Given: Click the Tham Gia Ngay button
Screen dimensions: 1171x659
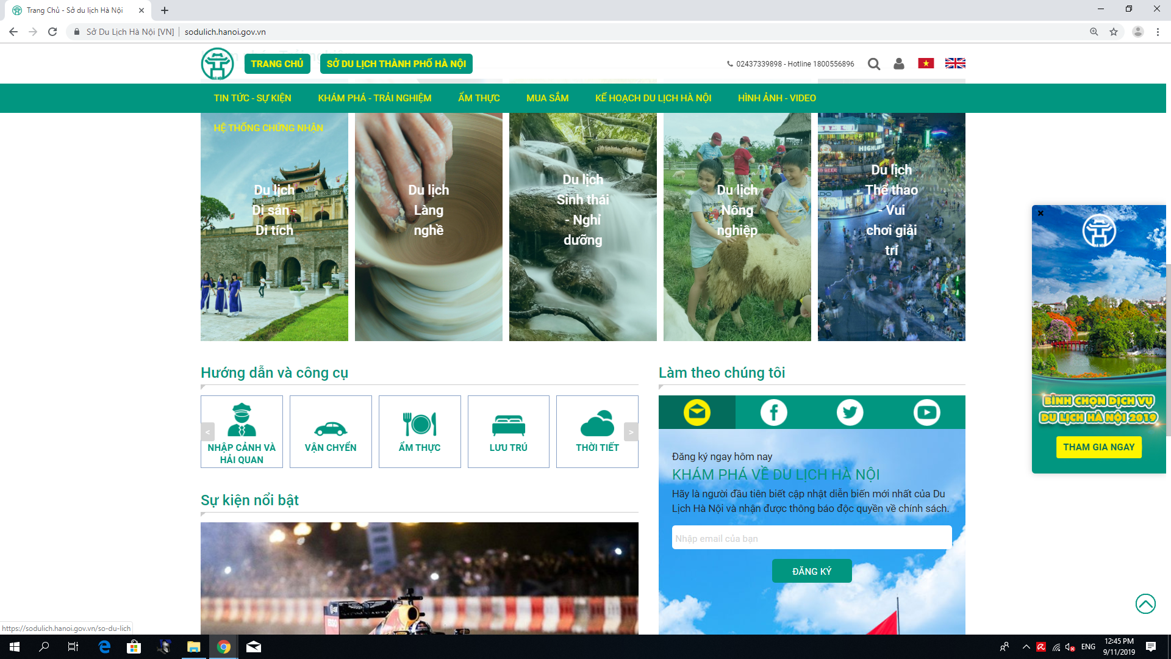Looking at the screenshot, I should 1098,447.
